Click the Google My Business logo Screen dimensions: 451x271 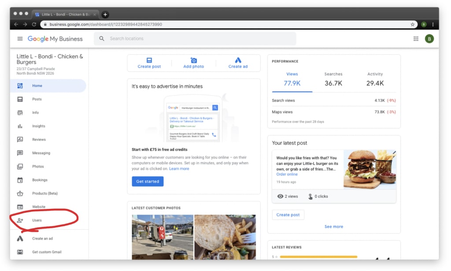pyautogui.click(x=55, y=38)
